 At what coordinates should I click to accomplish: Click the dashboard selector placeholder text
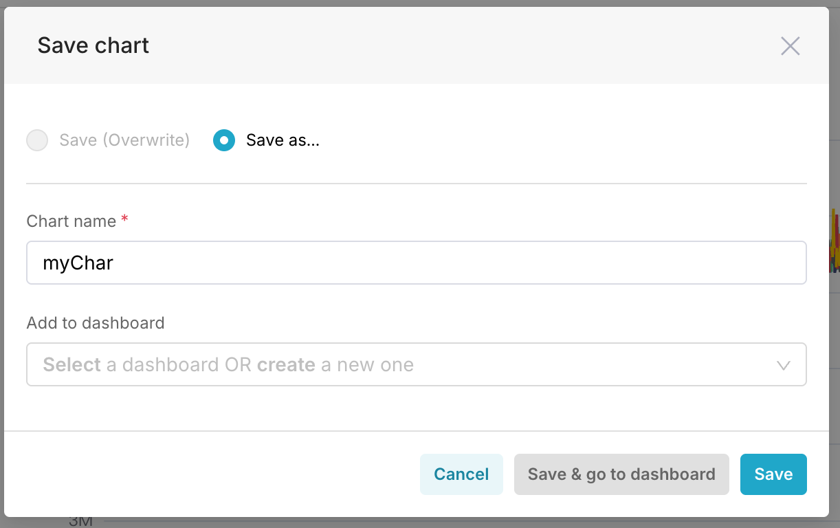pos(228,364)
